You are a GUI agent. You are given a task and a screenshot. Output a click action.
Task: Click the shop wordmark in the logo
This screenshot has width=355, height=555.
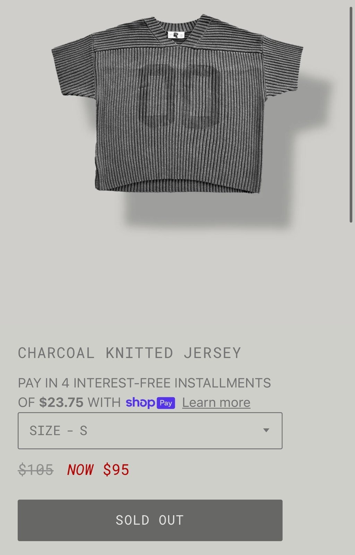[x=140, y=403]
